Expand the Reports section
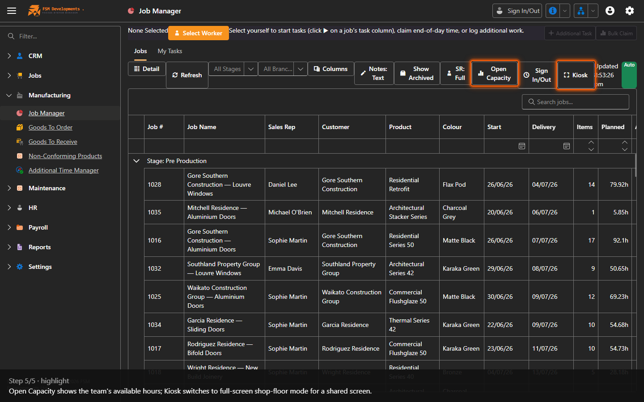 pyautogui.click(x=9, y=247)
